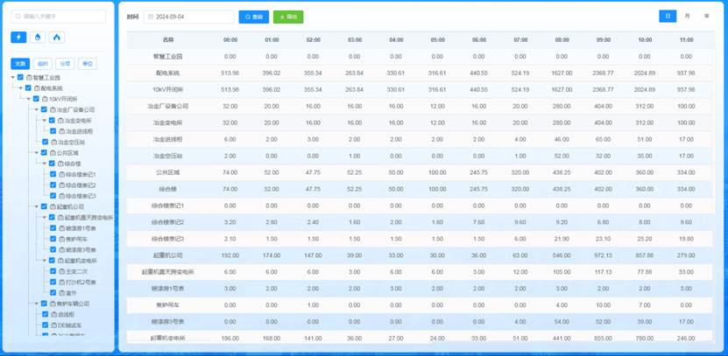Click the node icon beside 配电系统
Screen dimensions: 728x356
37,88
